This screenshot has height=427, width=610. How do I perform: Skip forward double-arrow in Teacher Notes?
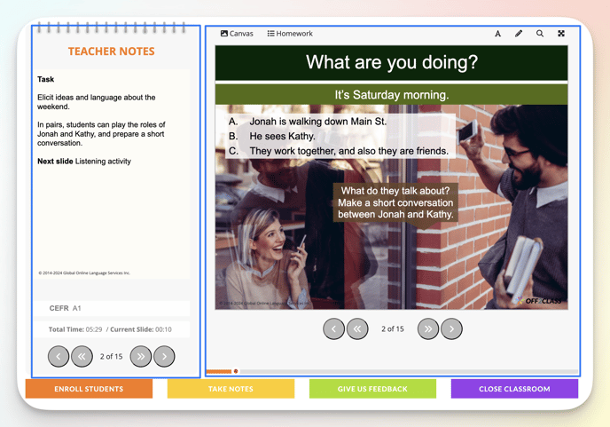[141, 356]
